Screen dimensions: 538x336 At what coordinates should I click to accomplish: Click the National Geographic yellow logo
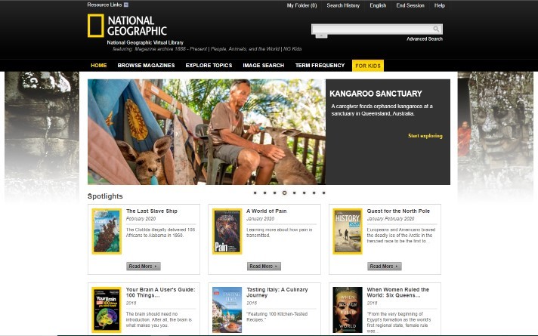tap(95, 26)
